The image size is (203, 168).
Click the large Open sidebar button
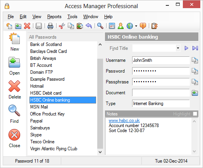coord(14,66)
